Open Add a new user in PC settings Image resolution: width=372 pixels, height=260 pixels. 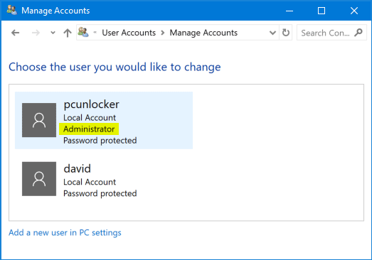[x=65, y=233]
